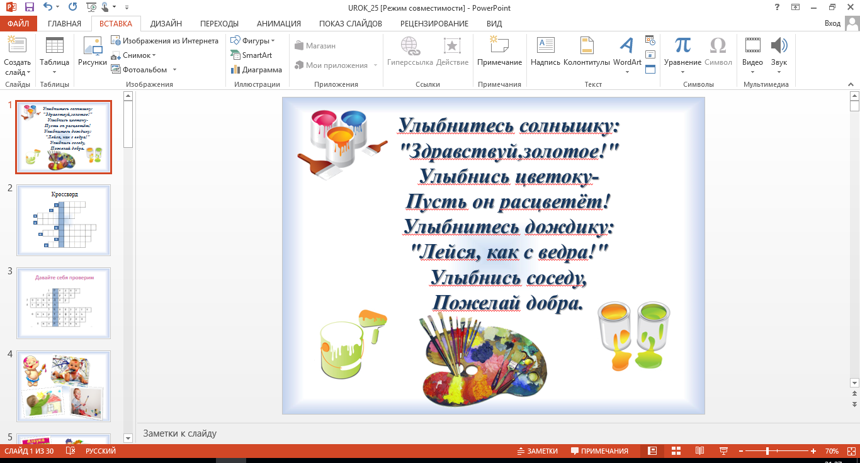Screen dimensions: 860x463
Task: Start slideshow icon in status bar
Action: point(723,451)
